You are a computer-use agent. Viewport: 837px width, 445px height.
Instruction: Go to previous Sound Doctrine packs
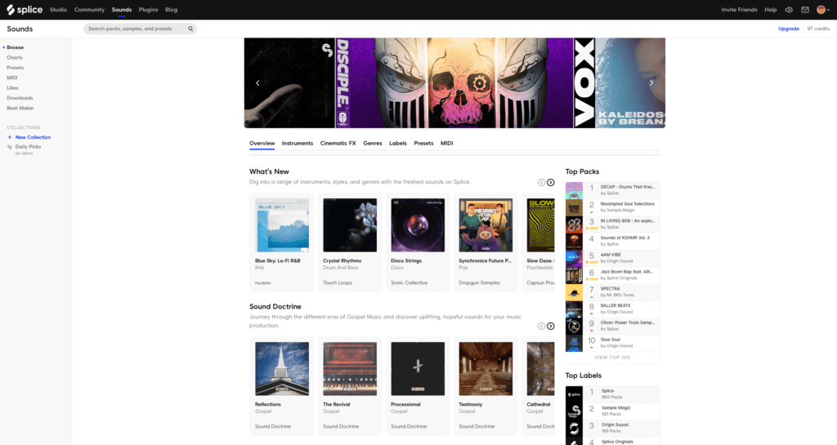point(541,326)
